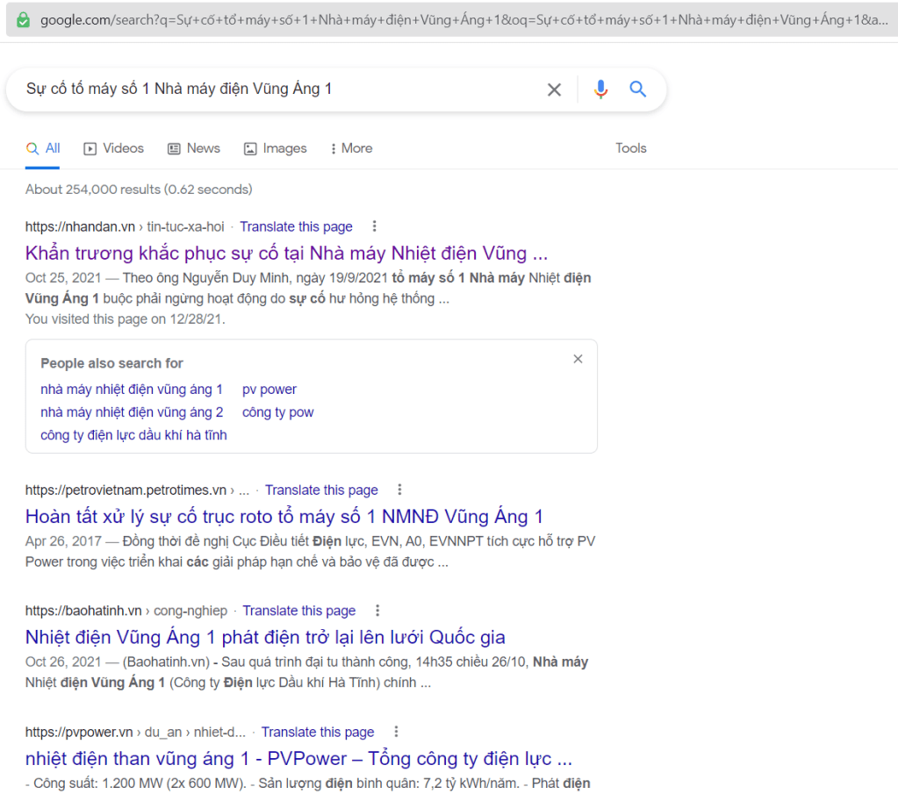
Task: Open 'Khẩn trương khắc phục sự cố' result
Action: click(286, 254)
